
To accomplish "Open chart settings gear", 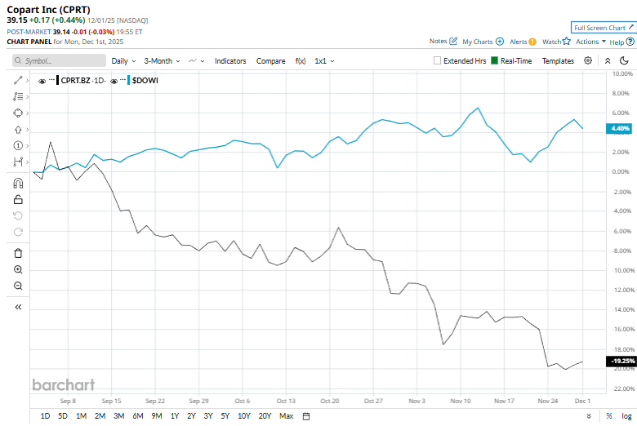I will coord(588,60).
